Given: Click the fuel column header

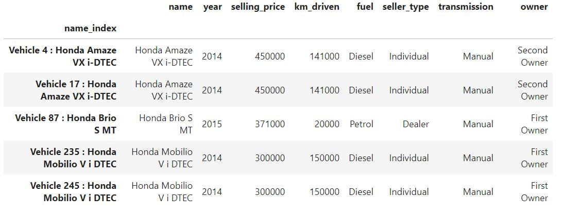Looking at the screenshot, I should tap(365, 7).
